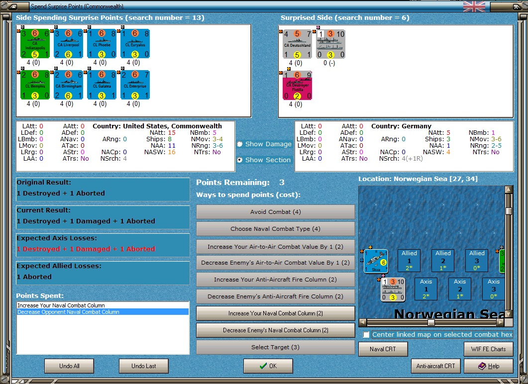Click the Undo All button
The image size is (528, 384).
click(x=69, y=366)
